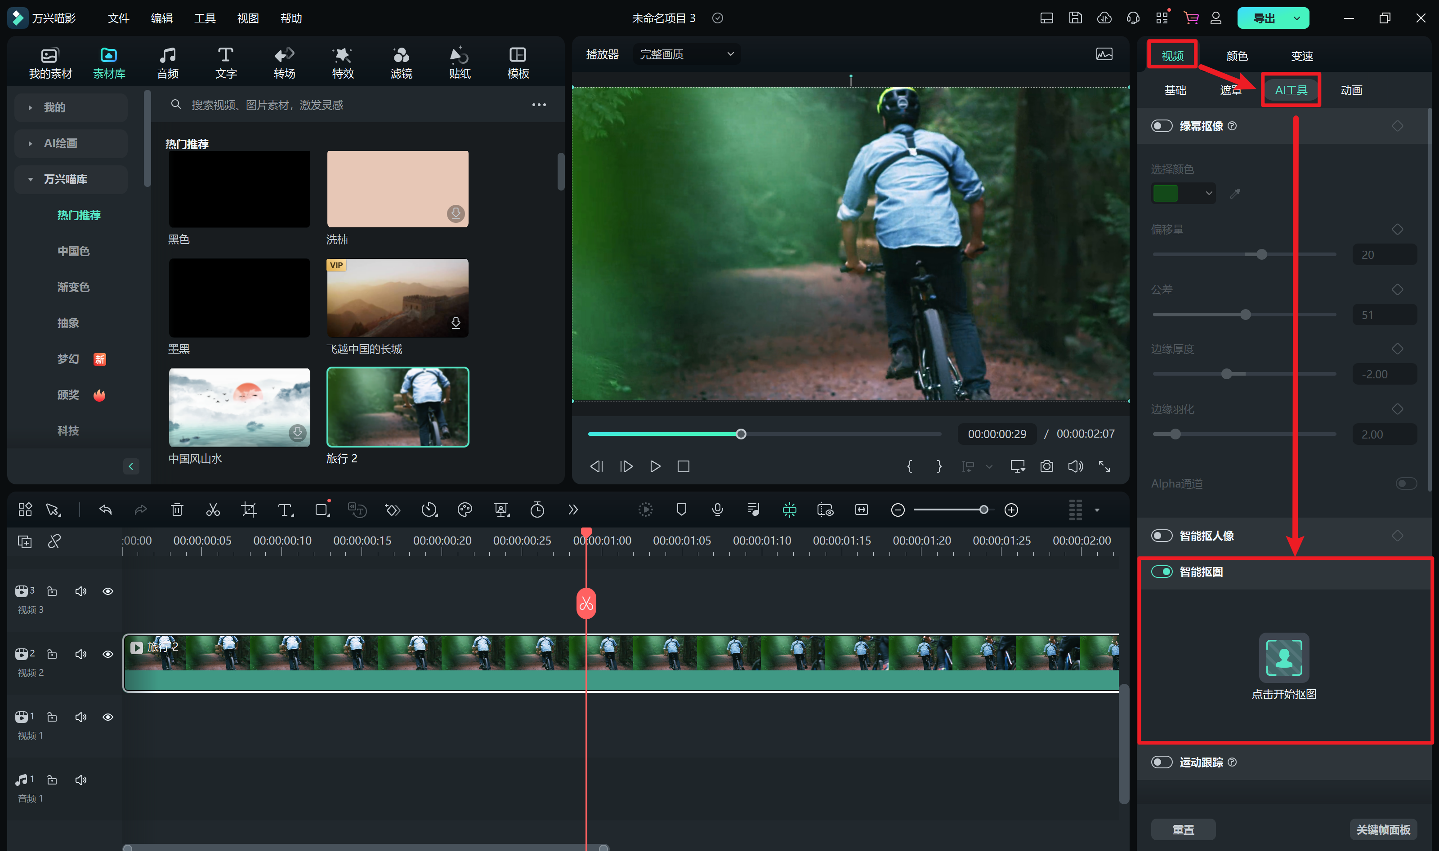The image size is (1439, 851).
Task: Expand more timeline tools with double chevron
Action: pyautogui.click(x=572, y=509)
